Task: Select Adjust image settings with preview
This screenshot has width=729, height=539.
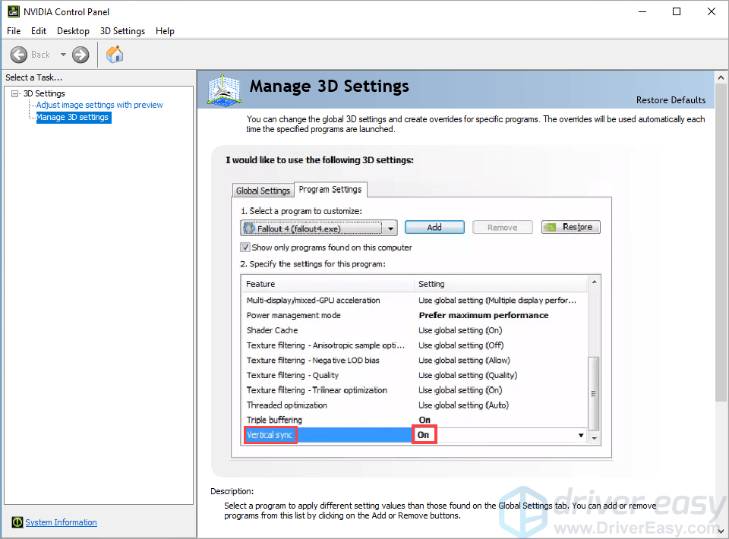Action: click(x=99, y=105)
